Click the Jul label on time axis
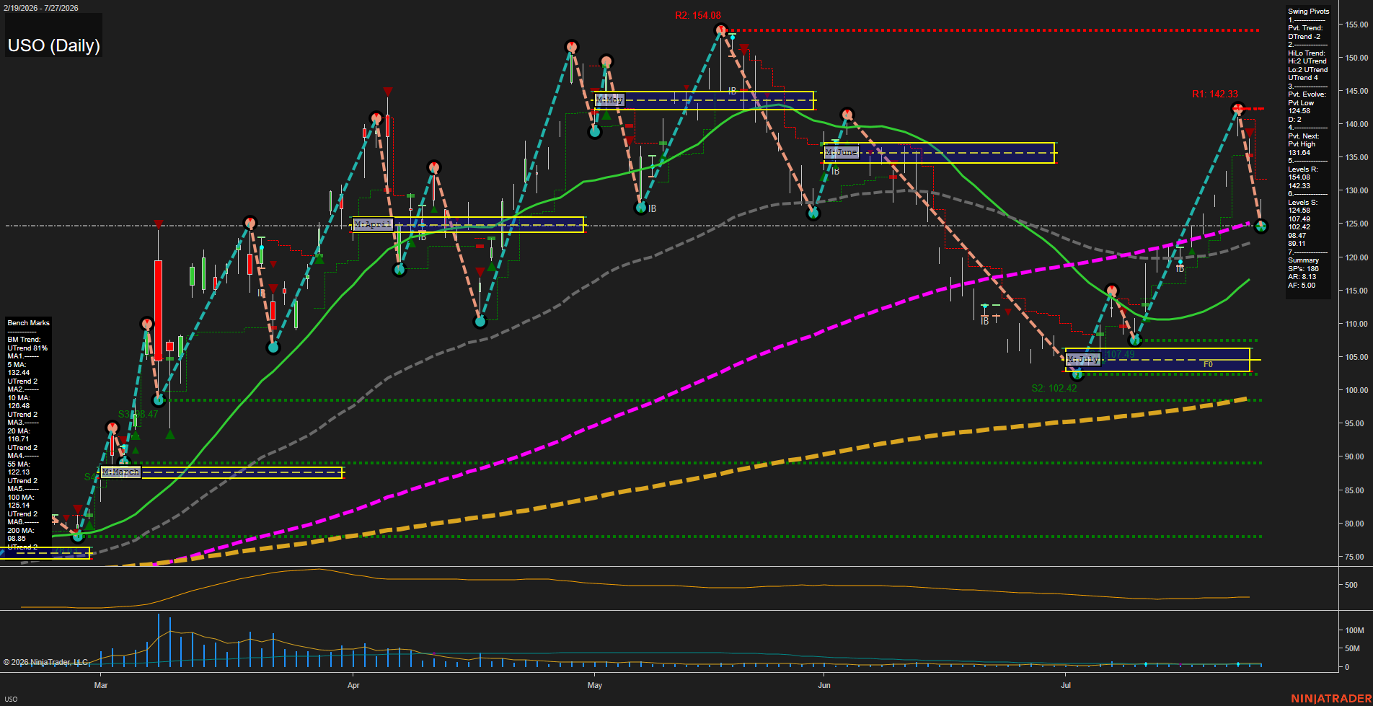 pyautogui.click(x=1066, y=685)
